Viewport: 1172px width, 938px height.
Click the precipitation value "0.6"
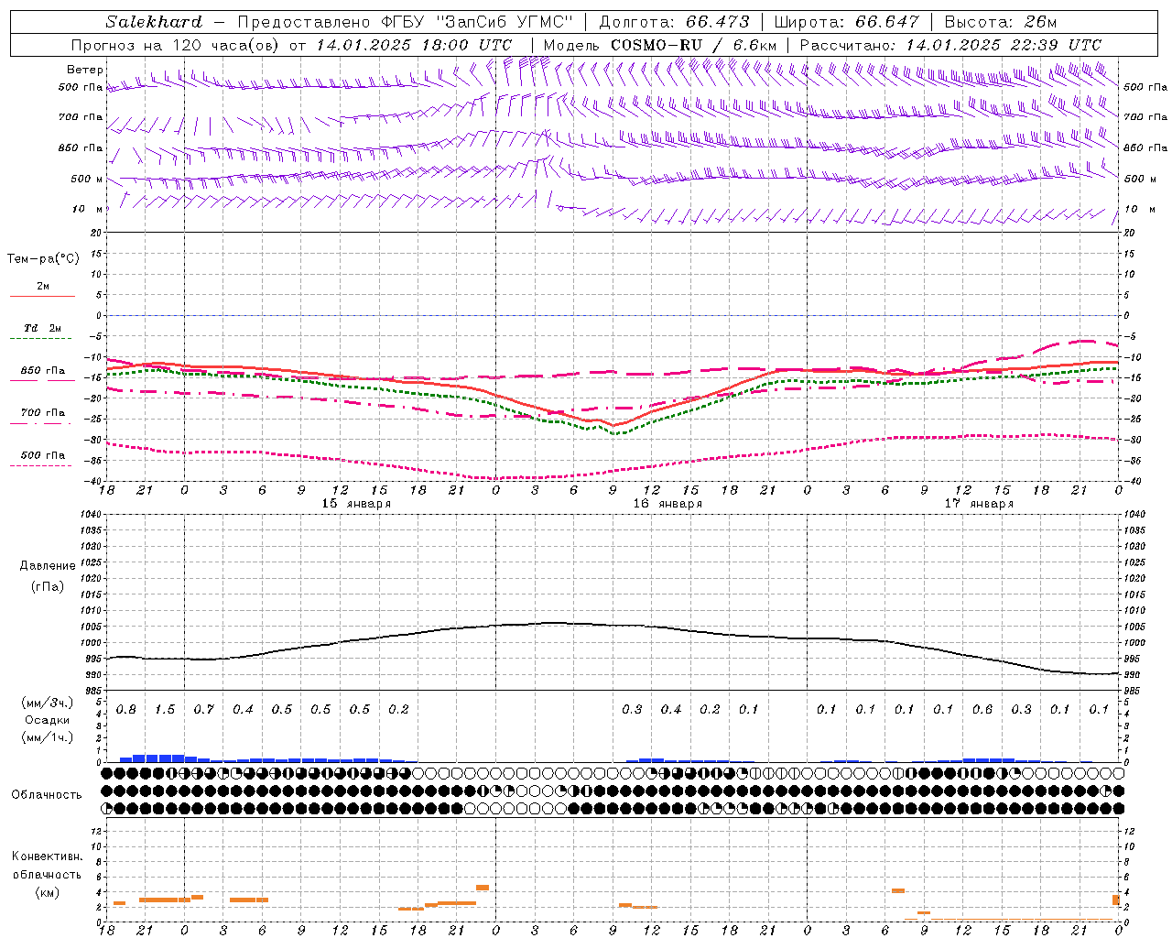point(982,710)
